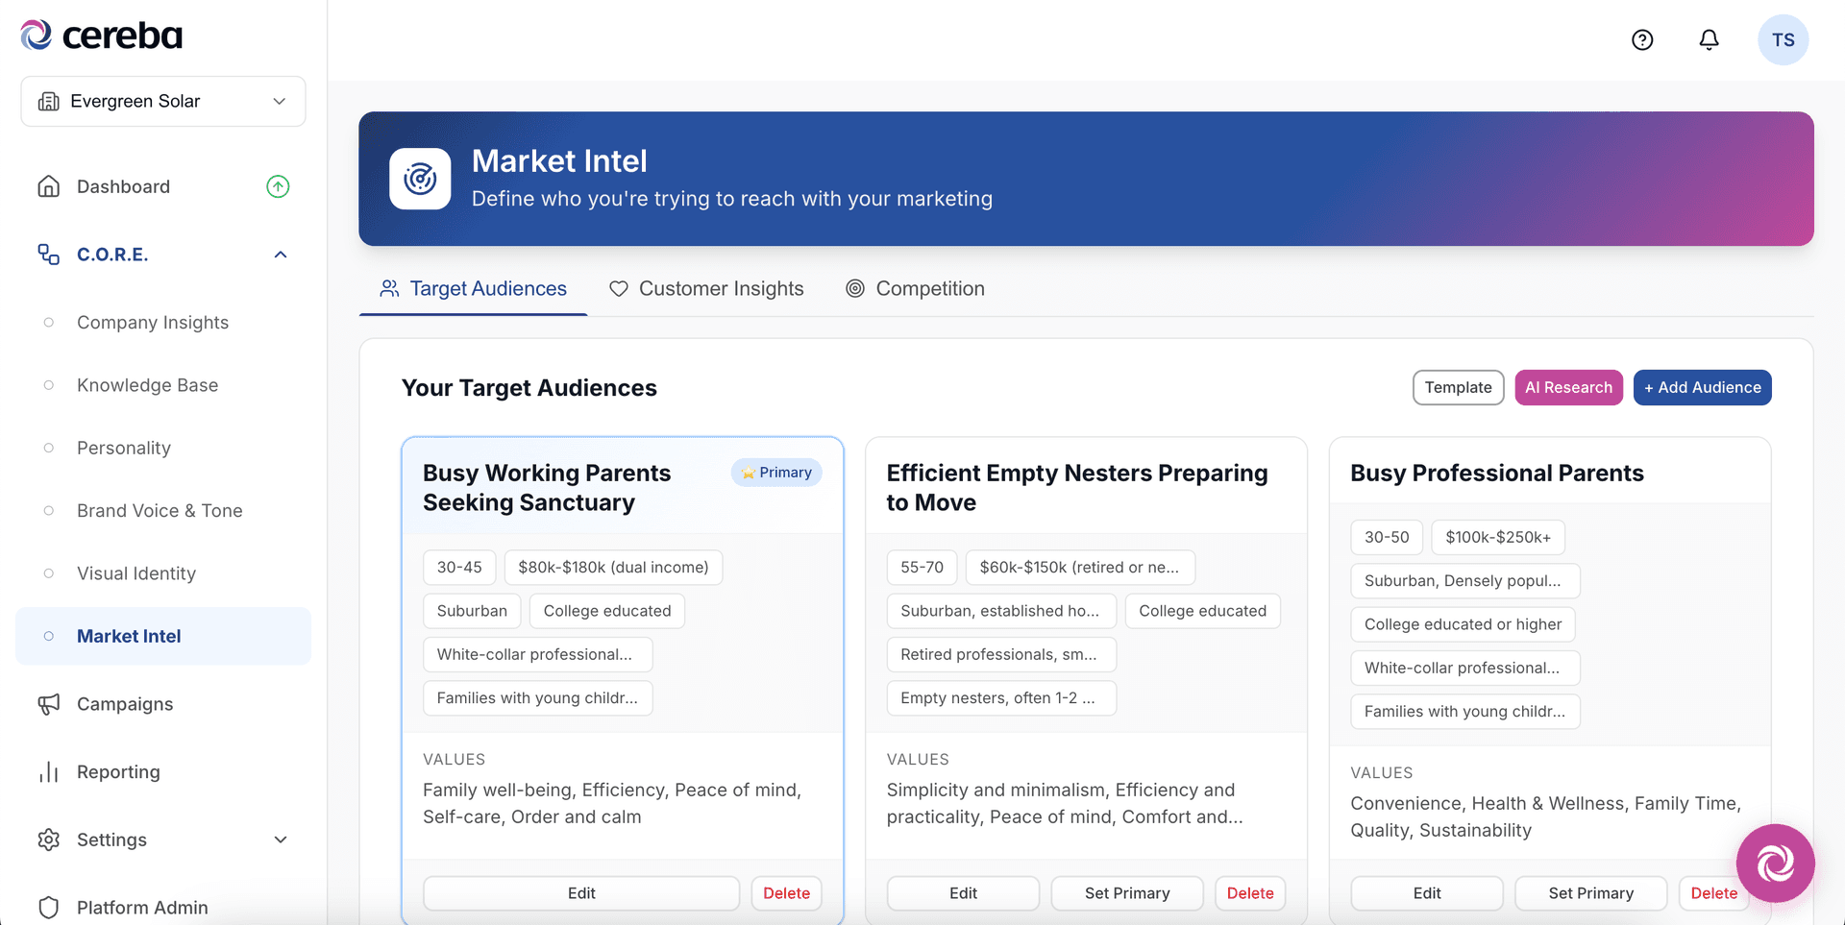Select the Dashboard home icon
The image size is (1845, 925).
(x=49, y=185)
